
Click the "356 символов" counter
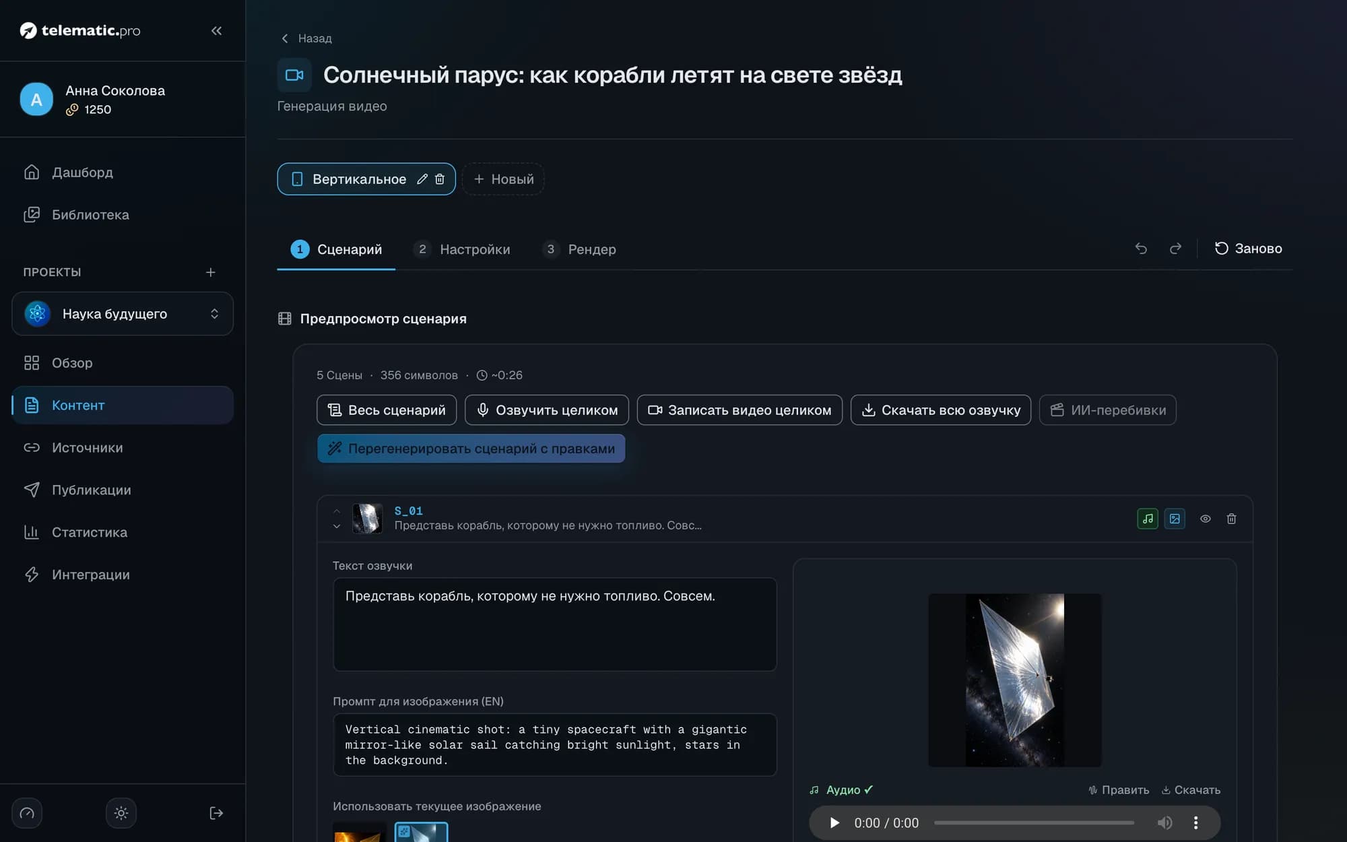click(419, 375)
